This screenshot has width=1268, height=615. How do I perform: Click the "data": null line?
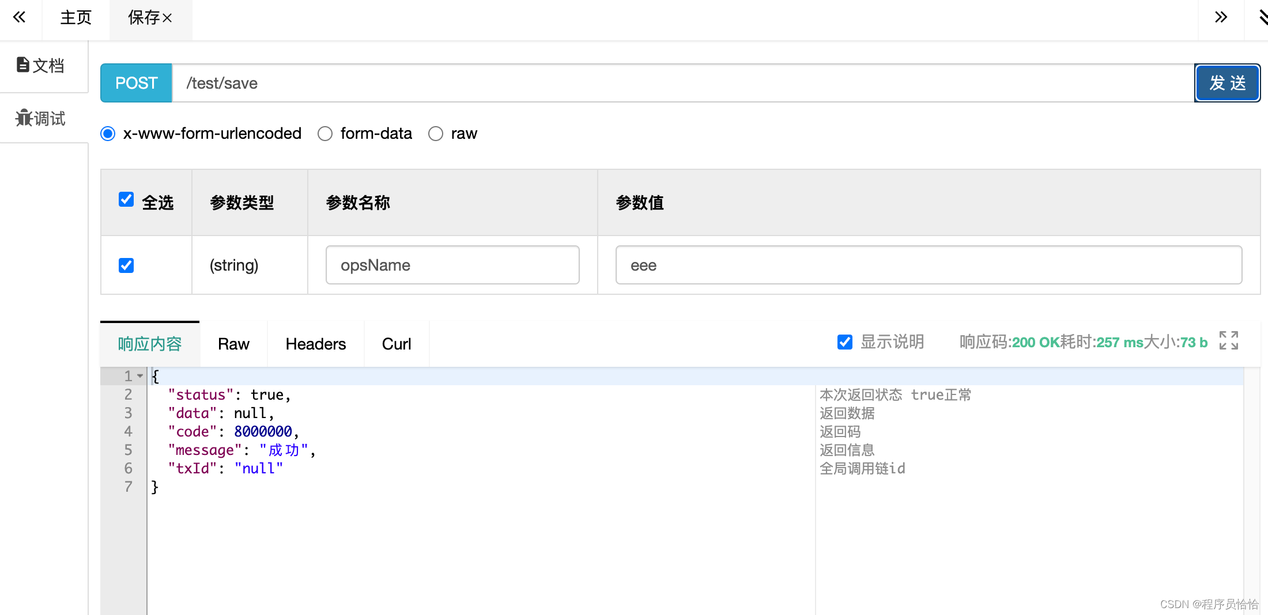[221, 413]
